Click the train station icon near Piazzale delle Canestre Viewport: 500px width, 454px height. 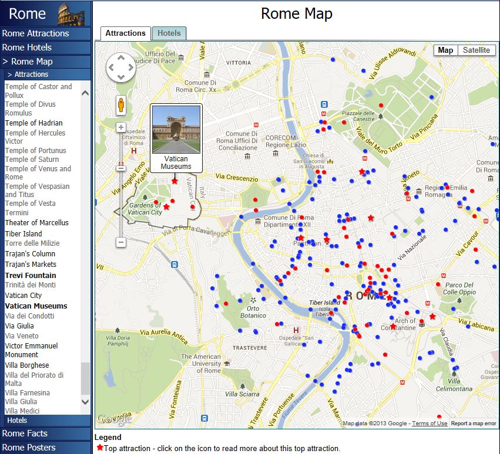324,104
